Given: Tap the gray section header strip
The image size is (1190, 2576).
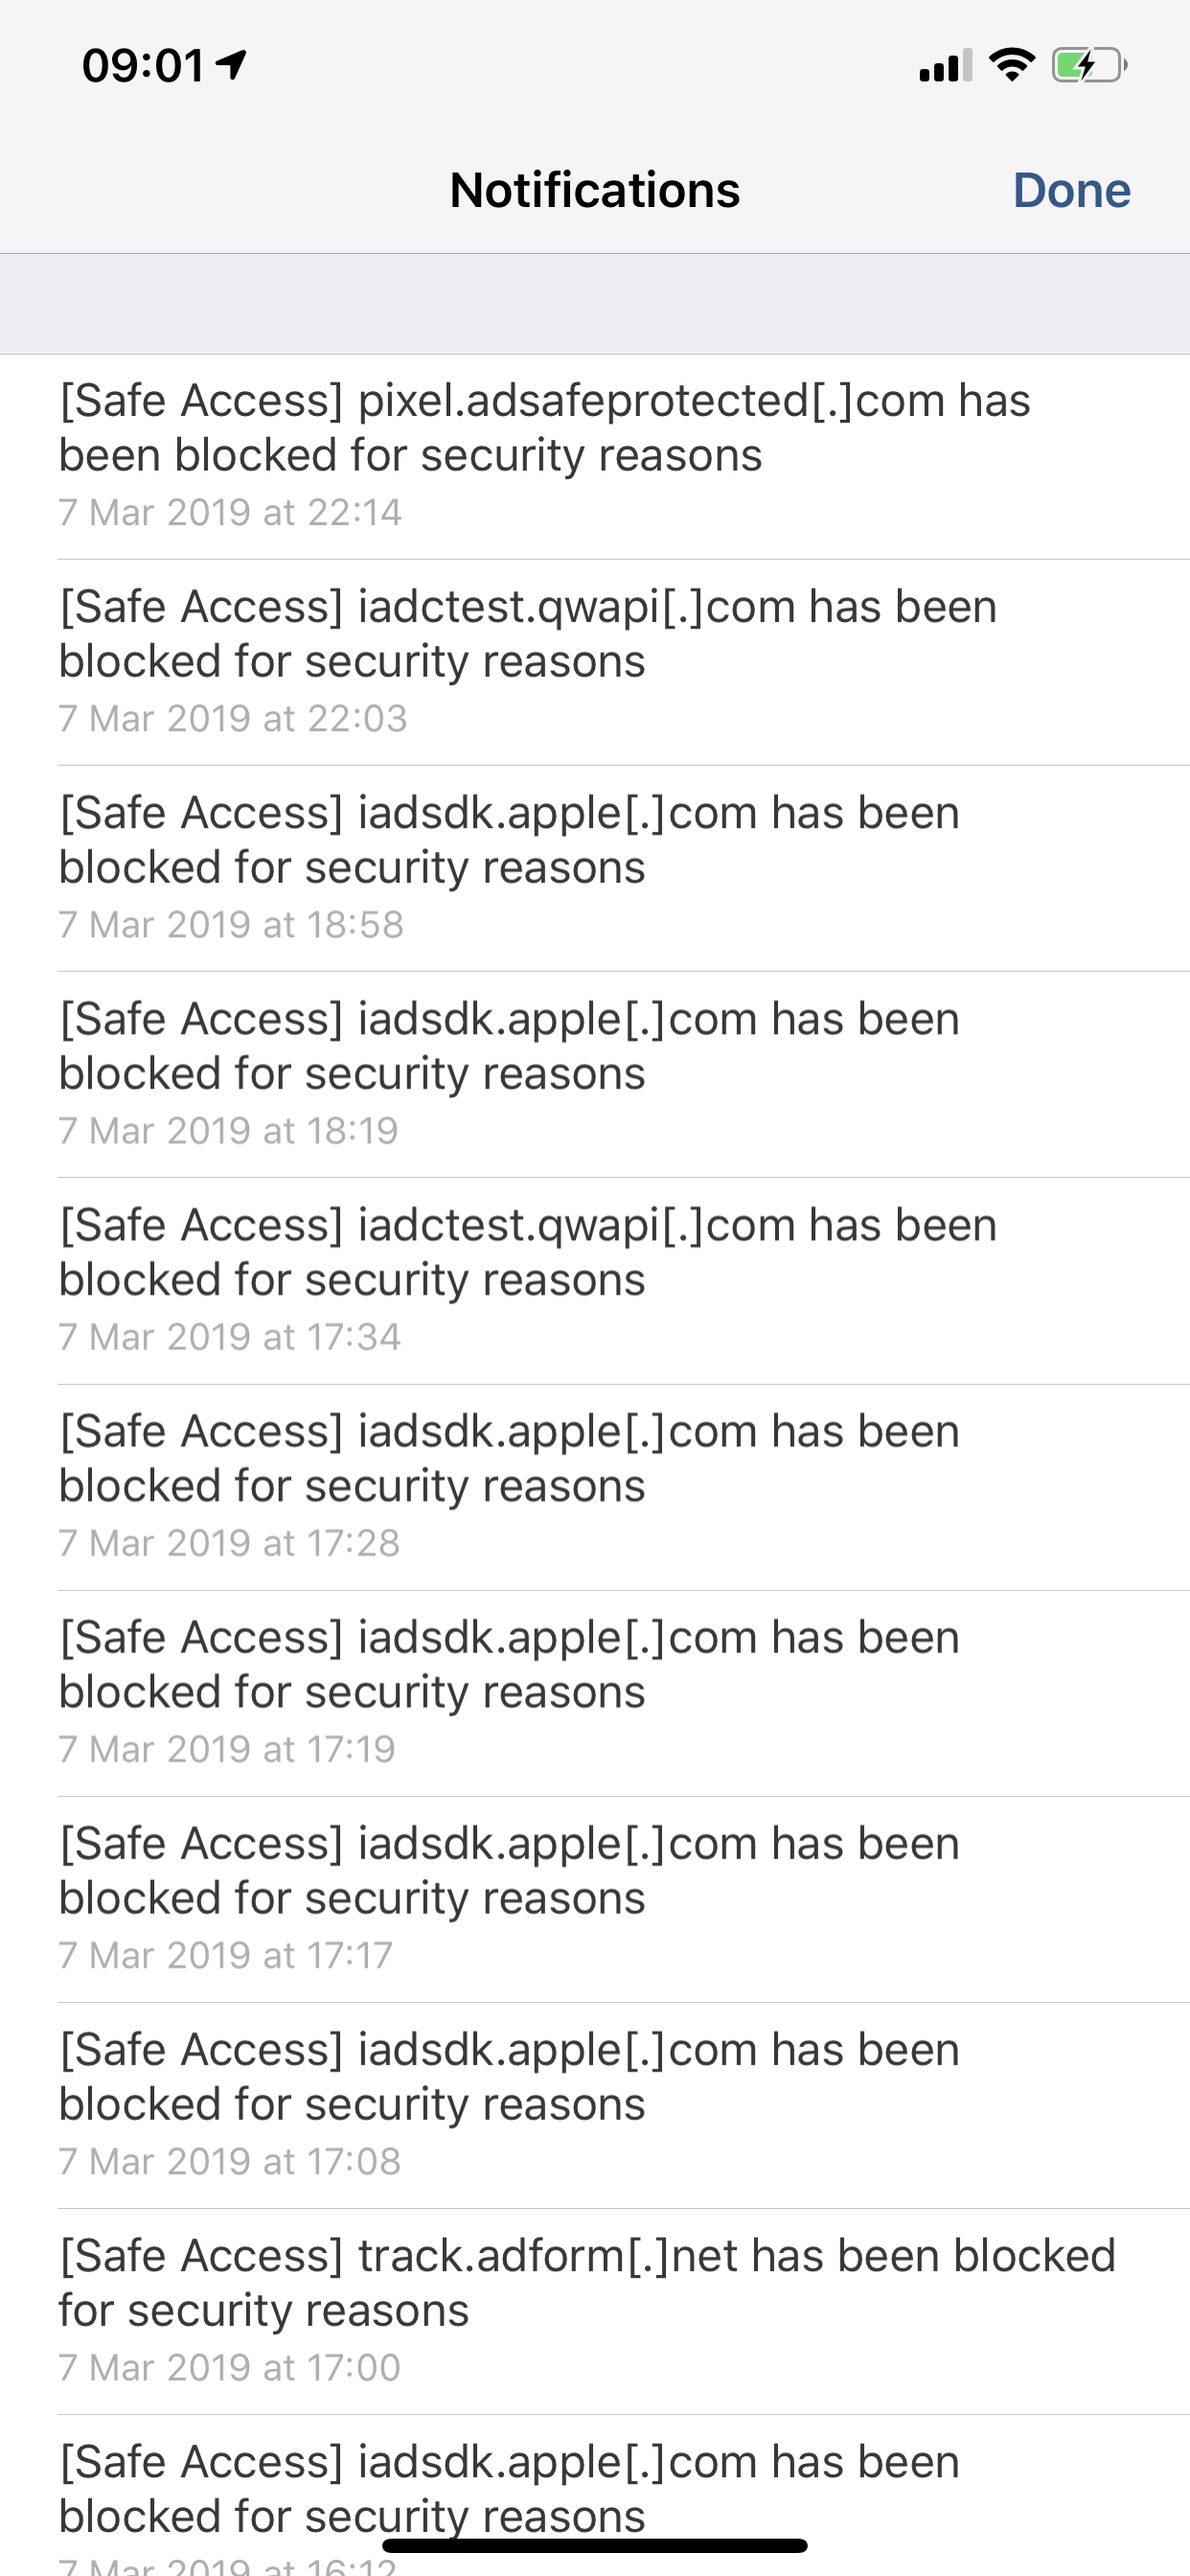Looking at the screenshot, I should pos(595,304).
